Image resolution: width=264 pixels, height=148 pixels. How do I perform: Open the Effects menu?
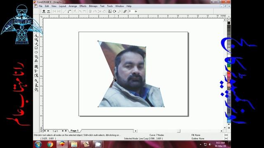tap(83, 6)
